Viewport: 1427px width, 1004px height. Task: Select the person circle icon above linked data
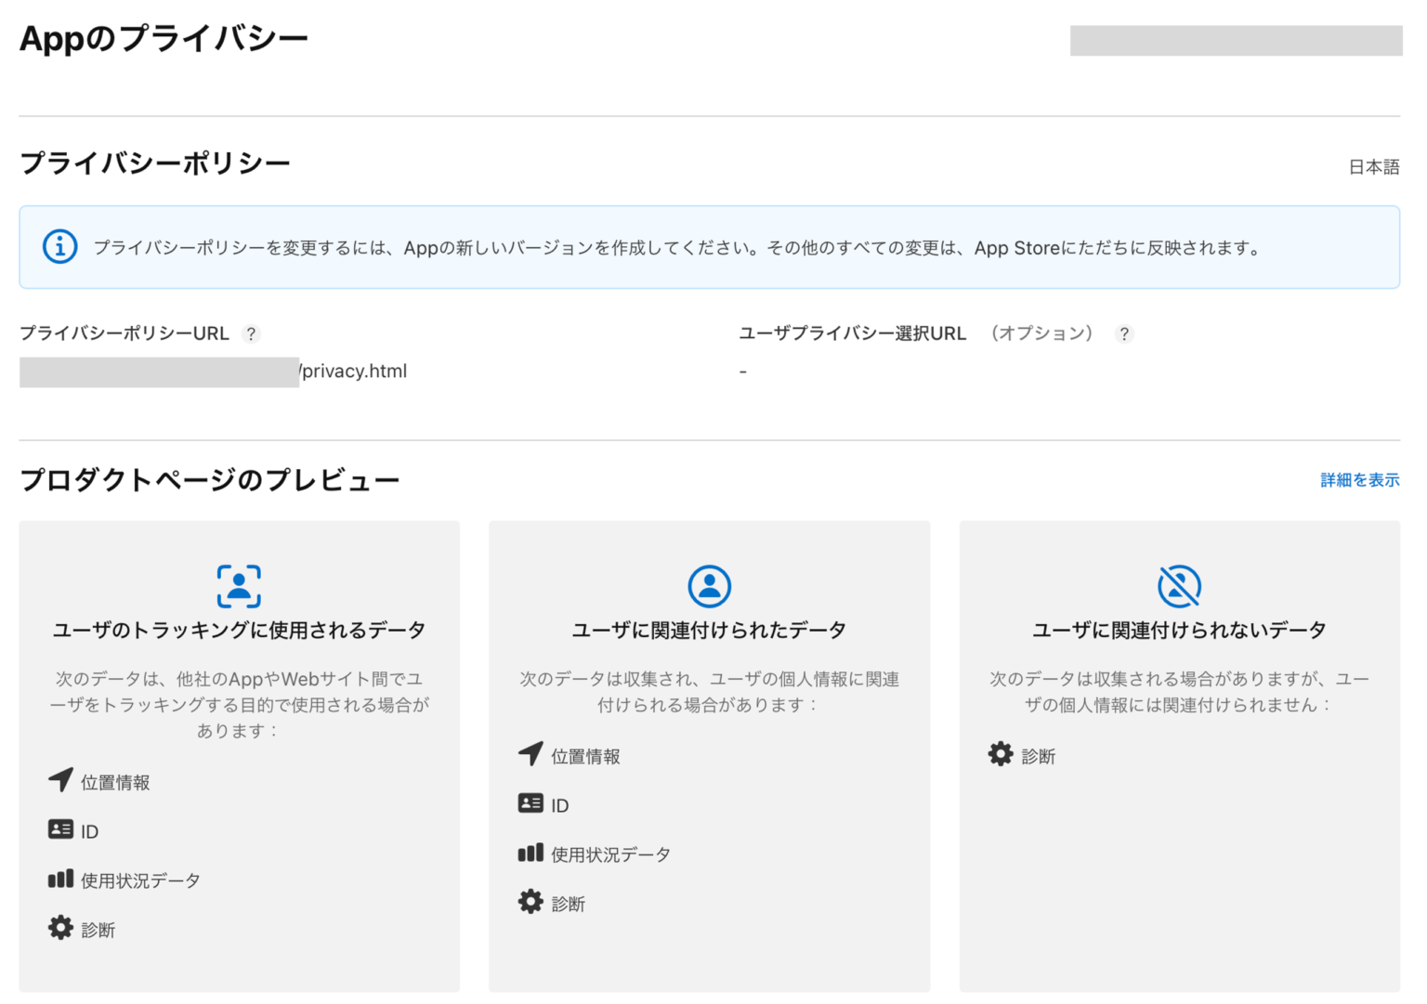point(710,585)
